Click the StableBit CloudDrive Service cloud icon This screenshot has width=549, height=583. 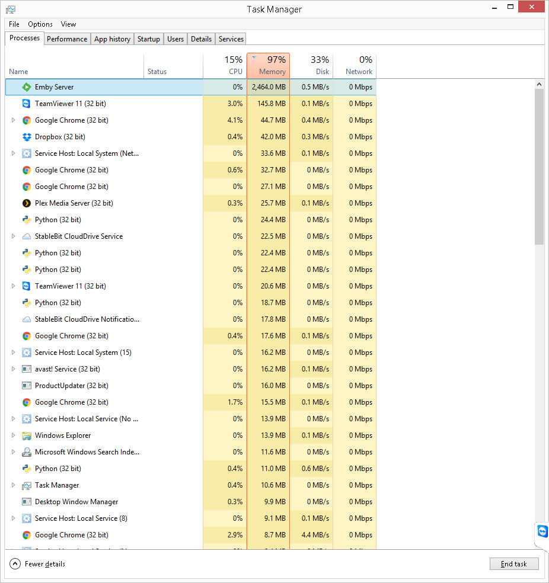27,236
